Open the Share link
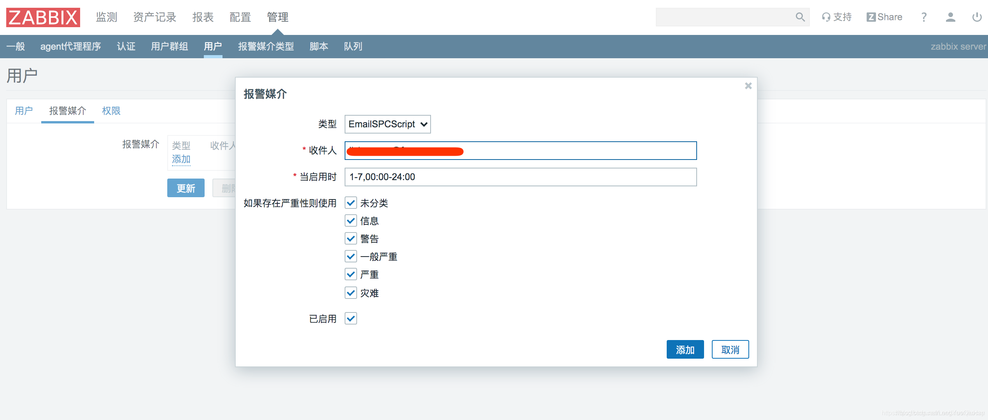 click(x=884, y=17)
